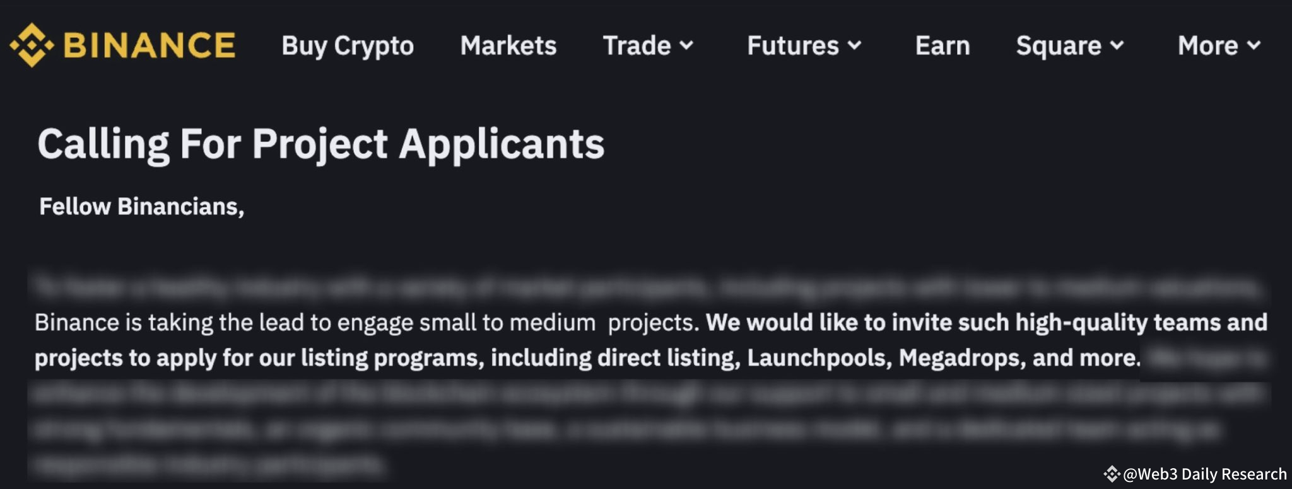
Task: Navigate to the Earn section
Action: (943, 46)
